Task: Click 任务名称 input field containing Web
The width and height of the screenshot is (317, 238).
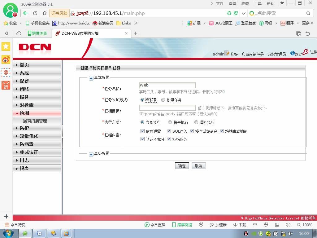Action: coord(167,85)
